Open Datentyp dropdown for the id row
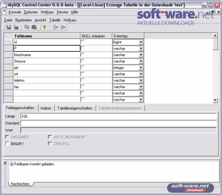 click(x=141, y=42)
